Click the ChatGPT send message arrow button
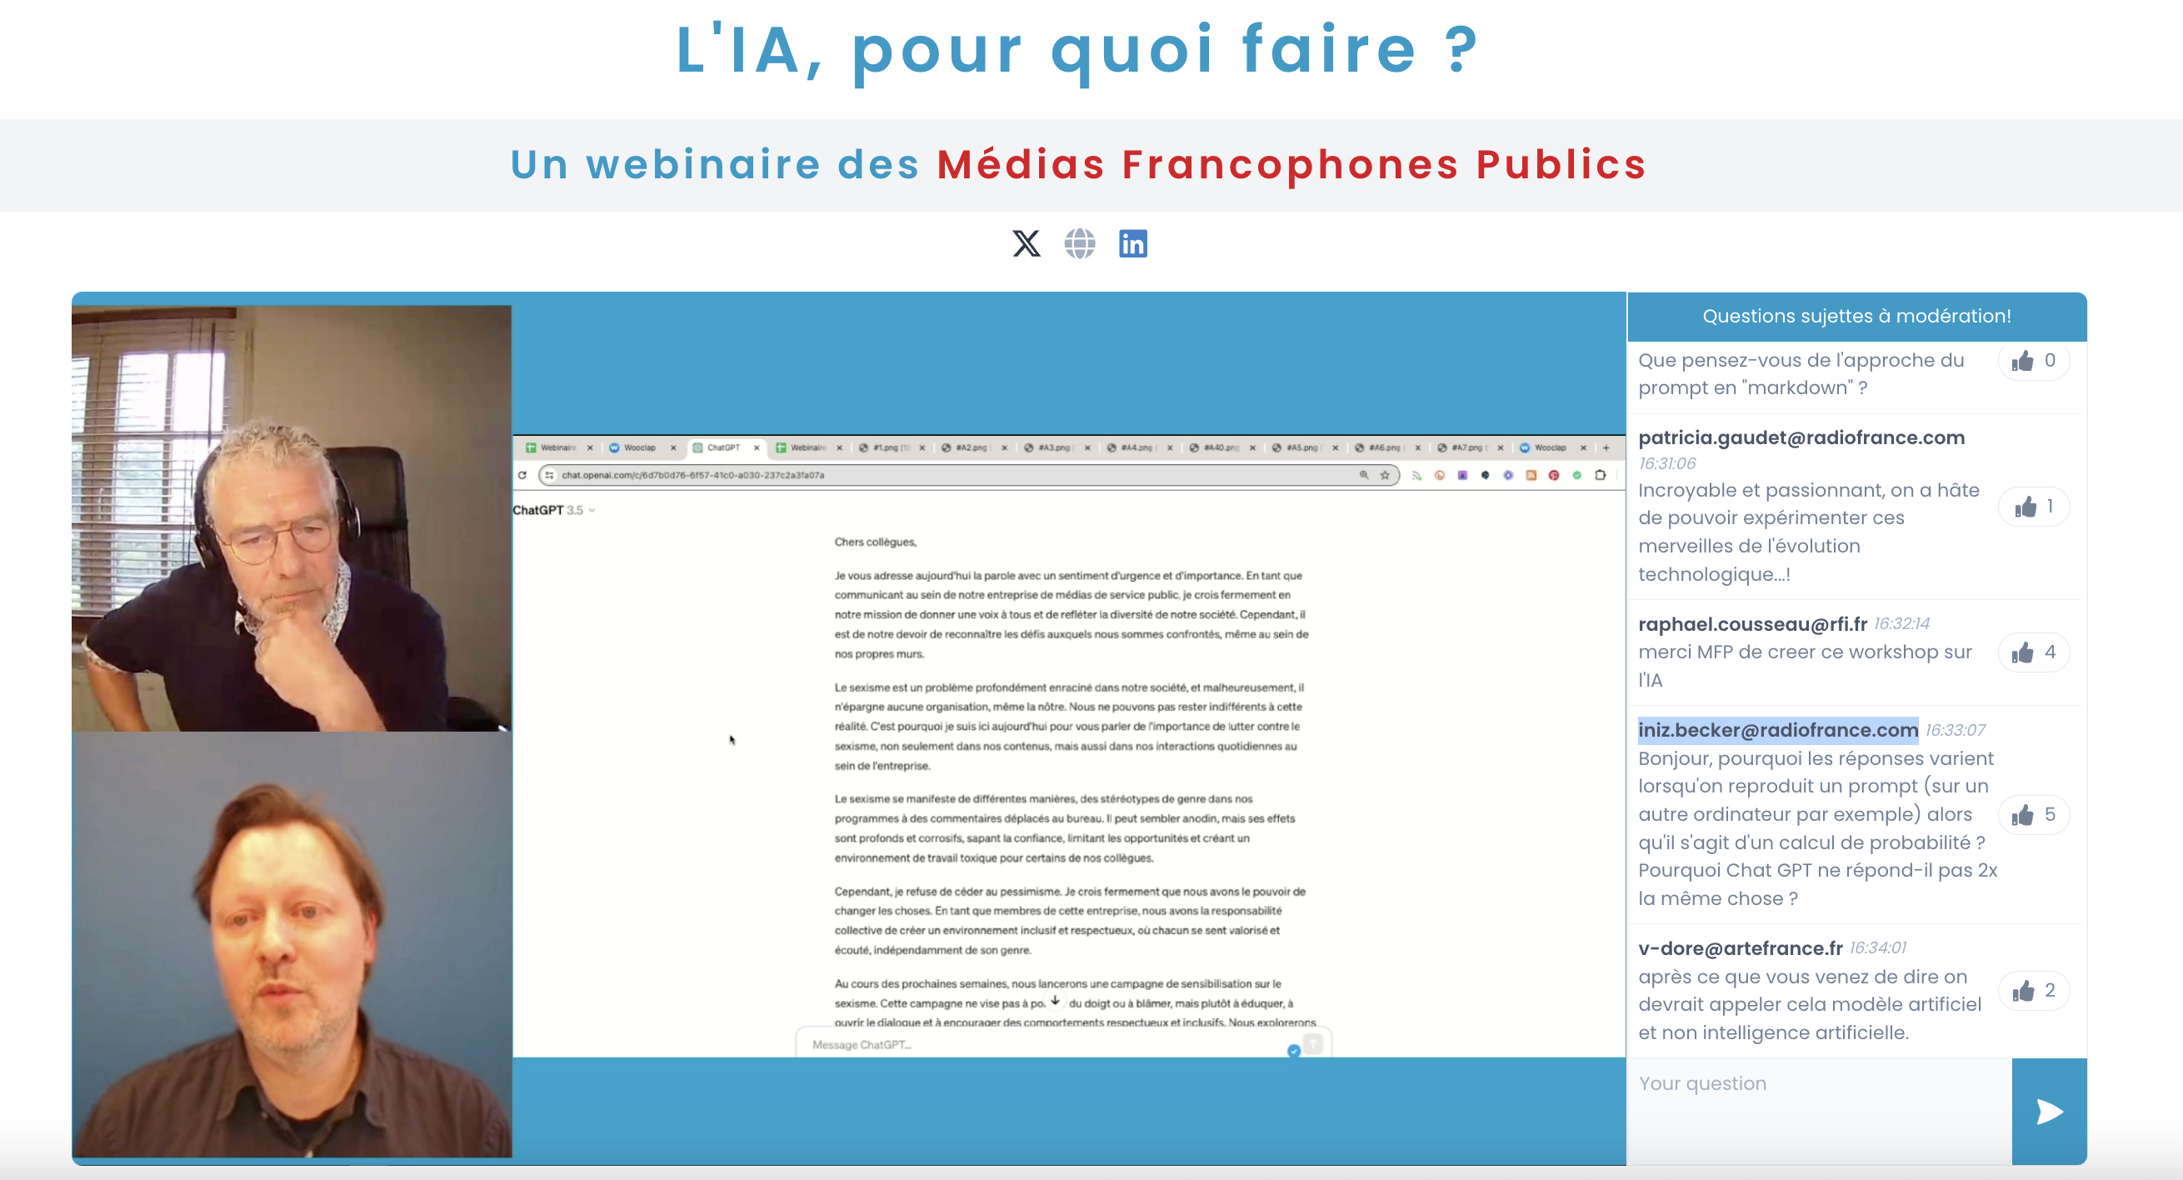This screenshot has height=1180, width=2183. click(x=1312, y=1044)
